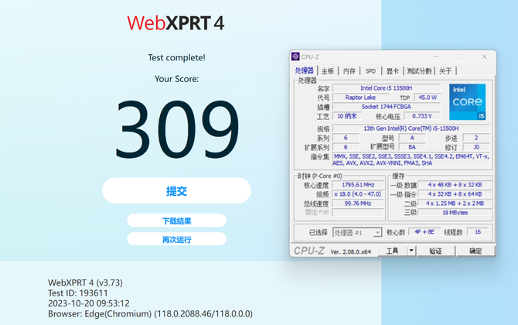Image resolution: width=518 pixels, height=325 pixels.
Task: Click the stepping value 2
Action: 476,138
